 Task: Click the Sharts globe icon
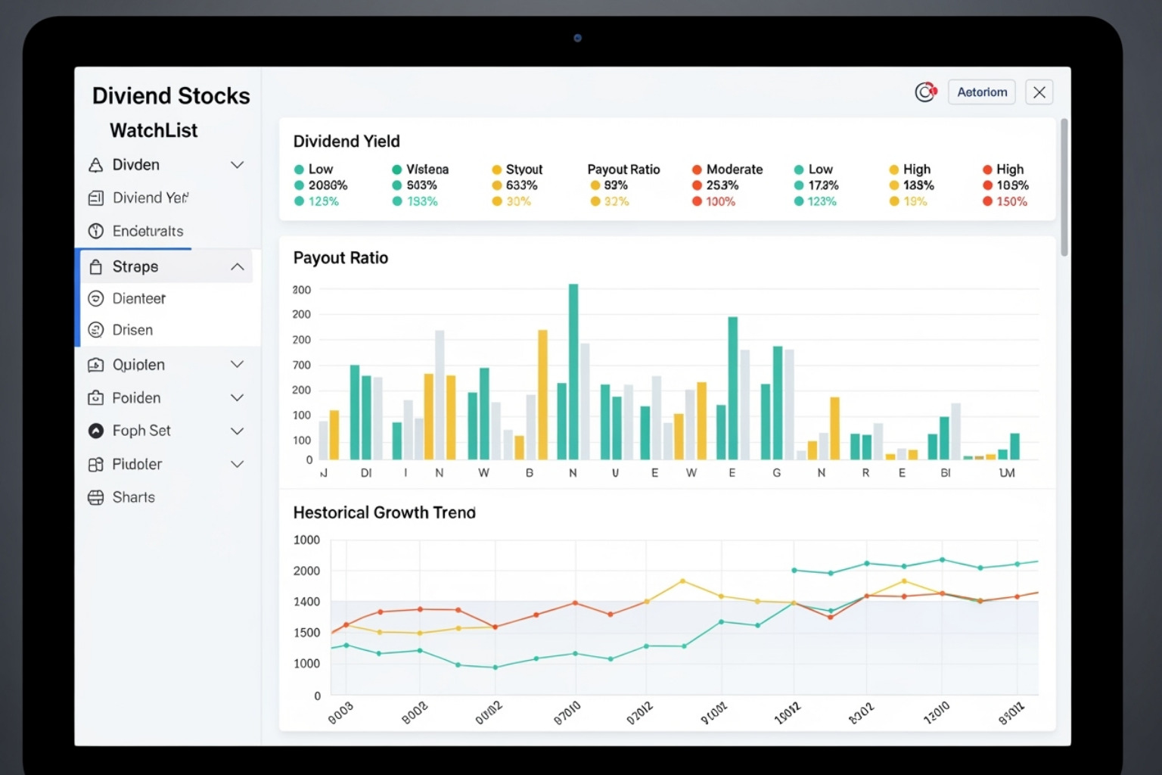pos(96,498)
